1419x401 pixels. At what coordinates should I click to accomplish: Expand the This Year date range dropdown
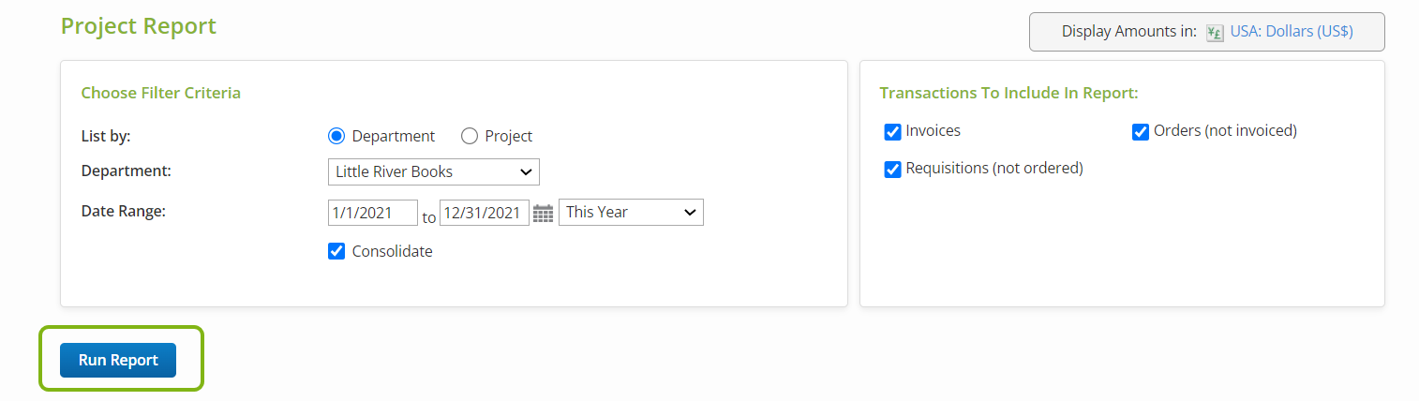[631, 212]
